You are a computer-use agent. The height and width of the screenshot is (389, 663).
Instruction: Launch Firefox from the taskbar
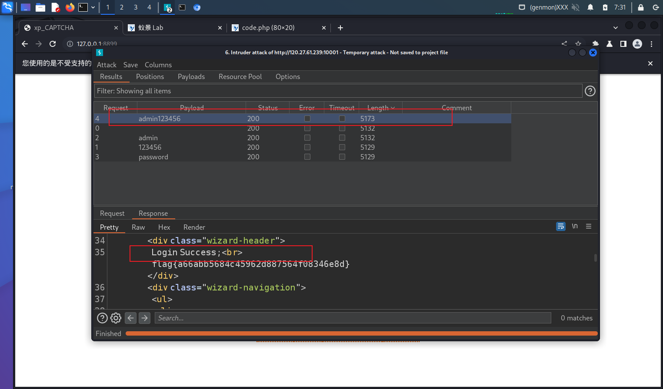(x=70, y=7)
